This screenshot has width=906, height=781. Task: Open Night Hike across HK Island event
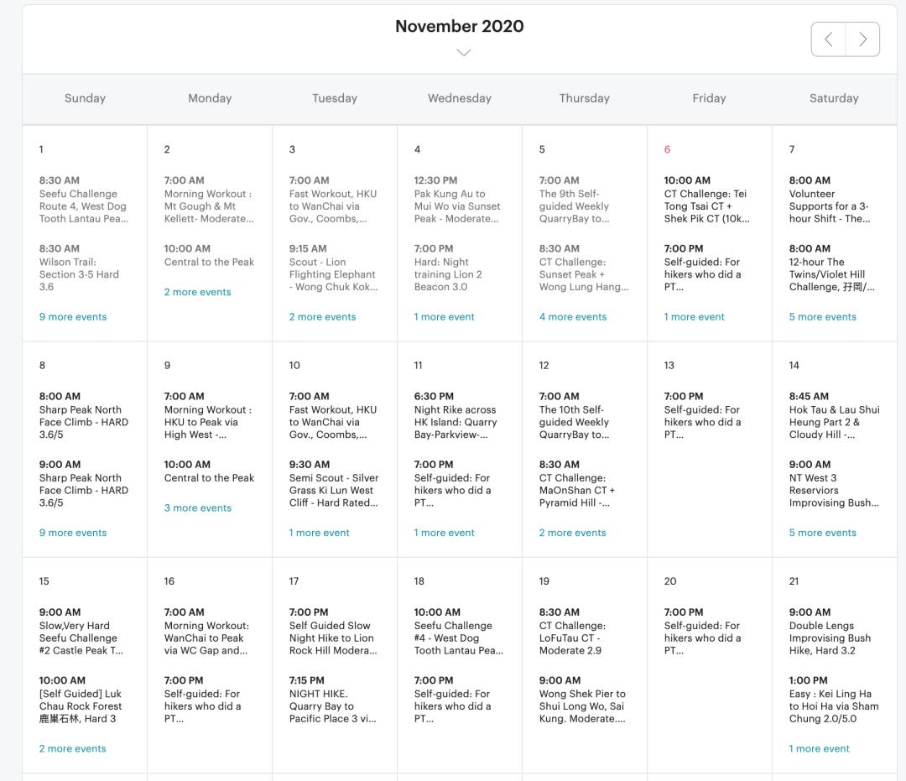(455, 422)
